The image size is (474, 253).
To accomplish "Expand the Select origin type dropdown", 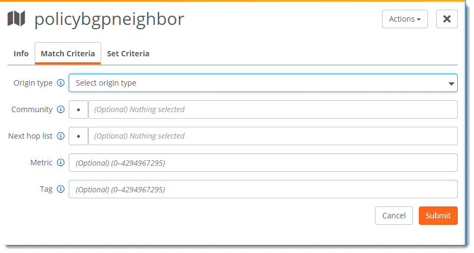I will click(263, 83).
